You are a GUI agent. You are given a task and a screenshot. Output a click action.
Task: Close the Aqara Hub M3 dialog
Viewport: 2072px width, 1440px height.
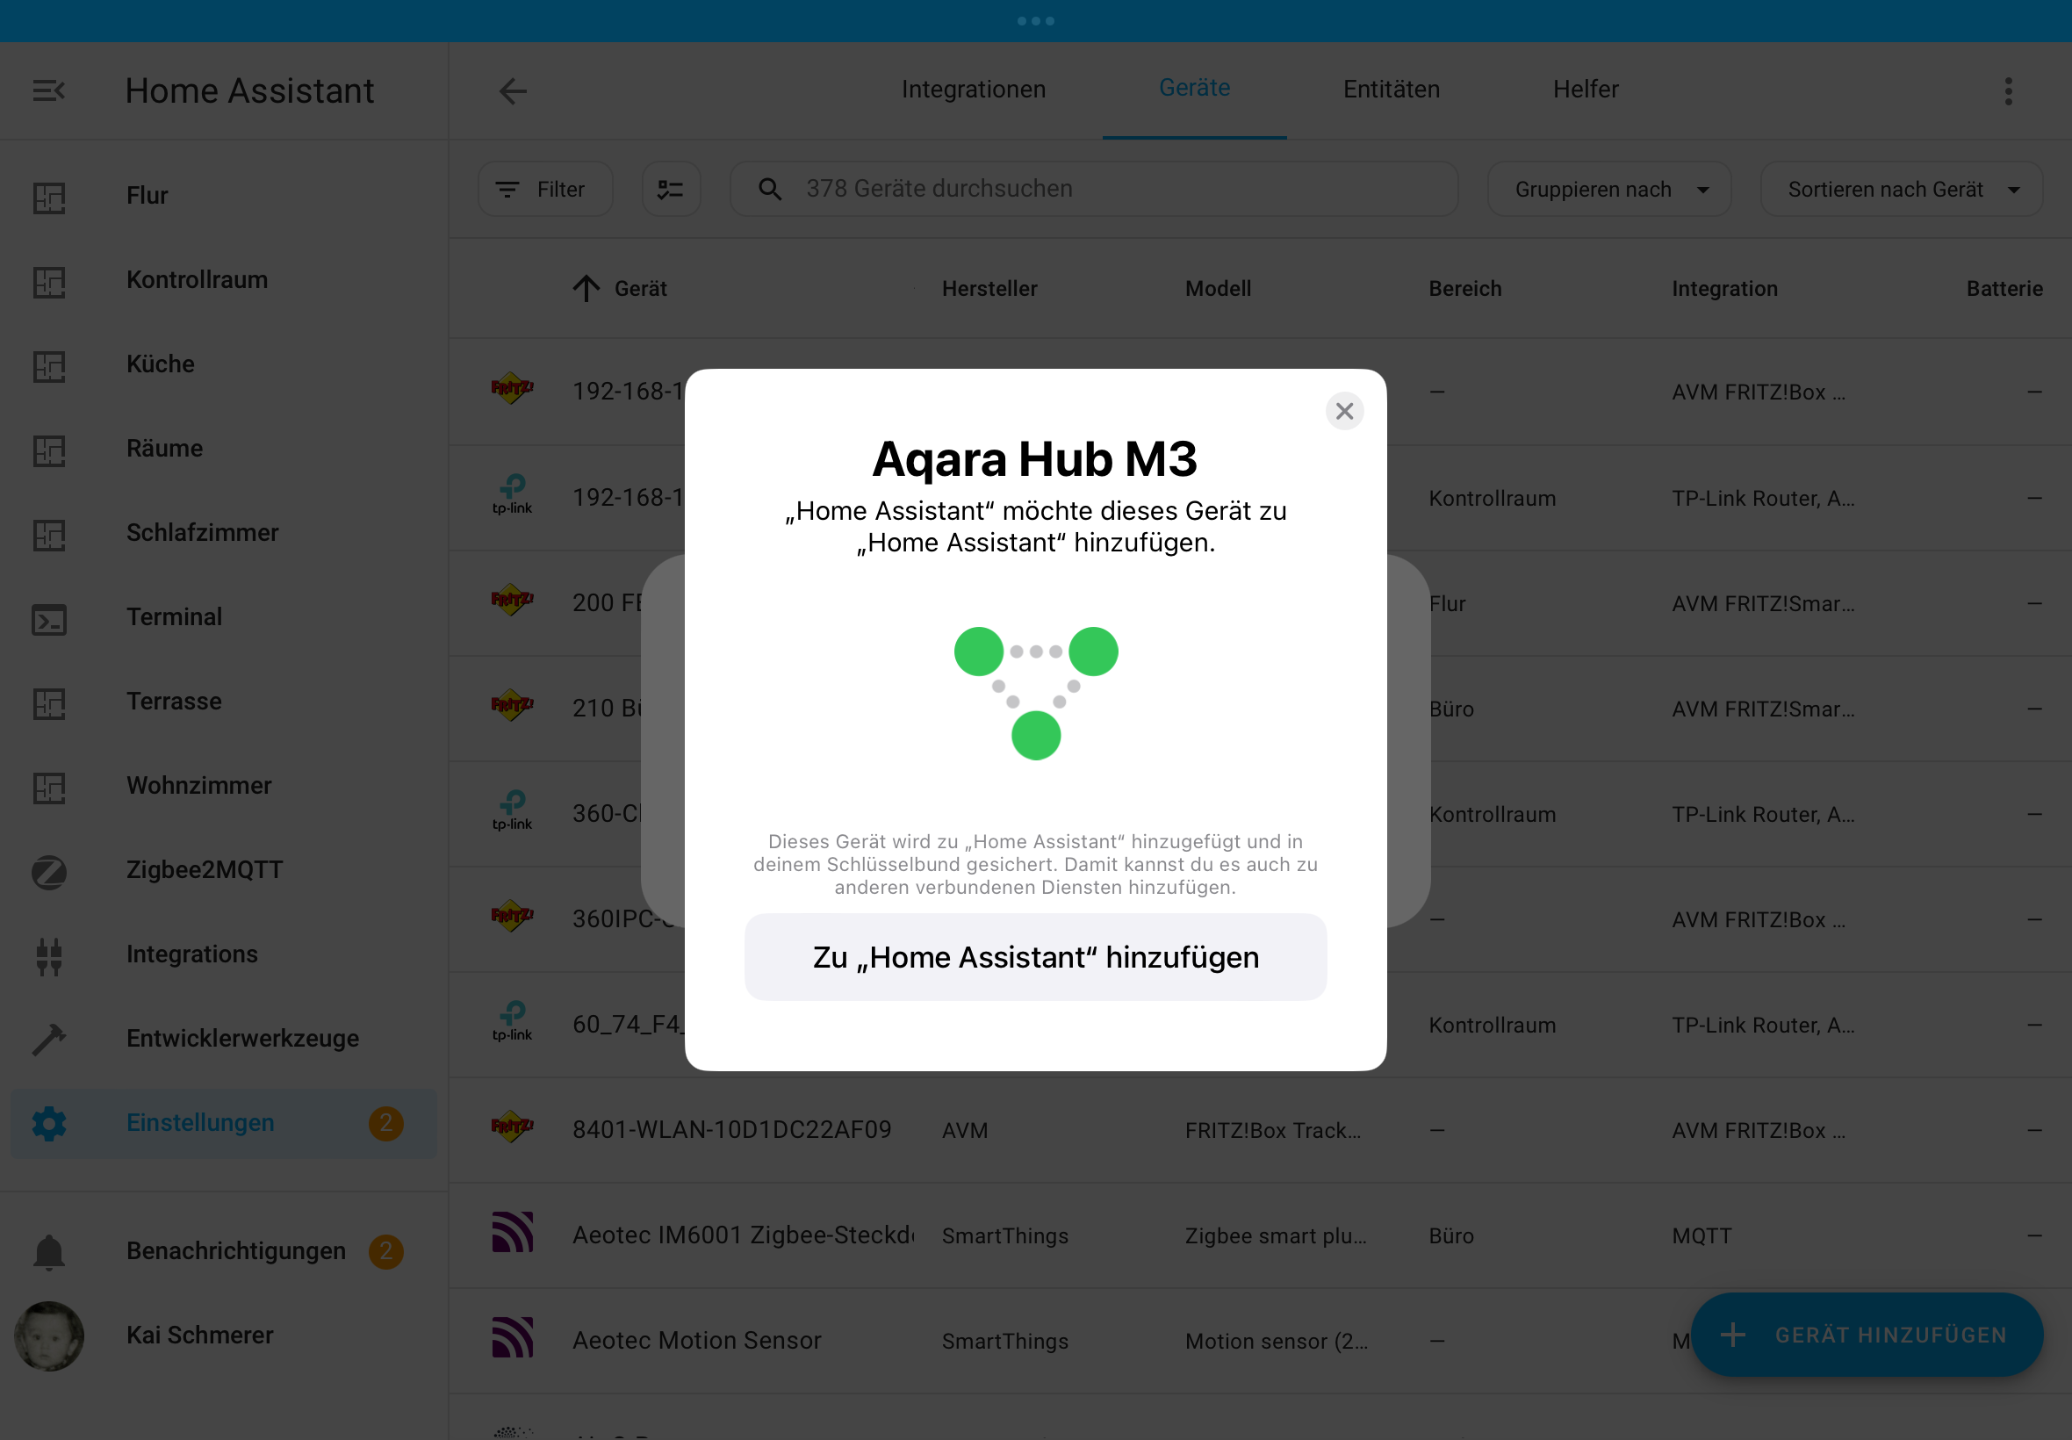click(x=1343, y=412)
